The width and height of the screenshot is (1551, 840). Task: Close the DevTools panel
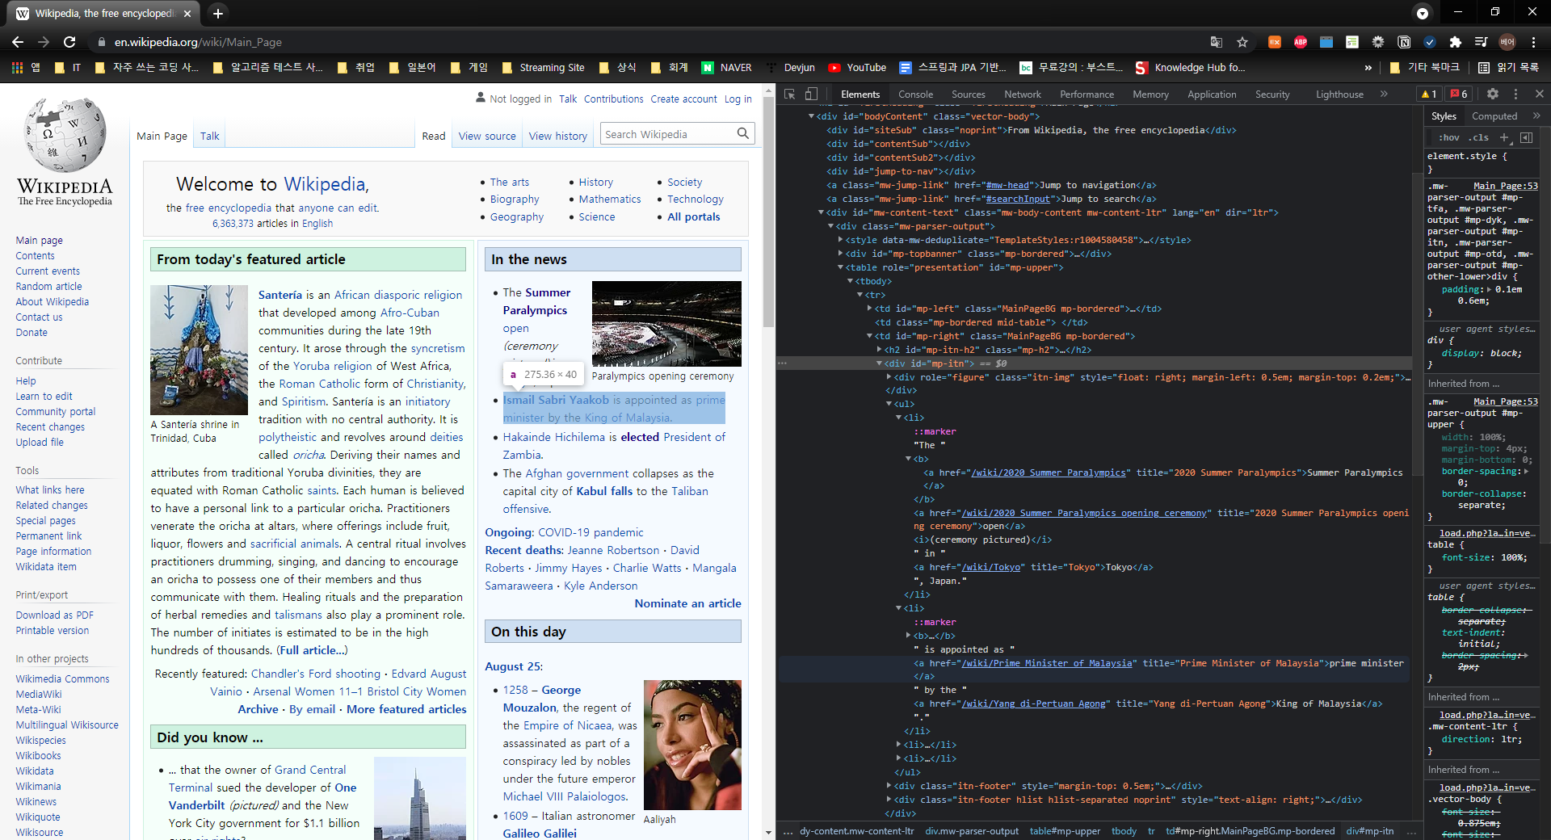pyautogui.click(x=1540, y=94)
